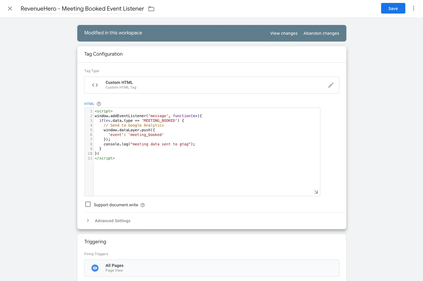Screen dimensions: 423x281
Task: Click the 'Firing Triggers' label
Action: (x=96, y=254)
